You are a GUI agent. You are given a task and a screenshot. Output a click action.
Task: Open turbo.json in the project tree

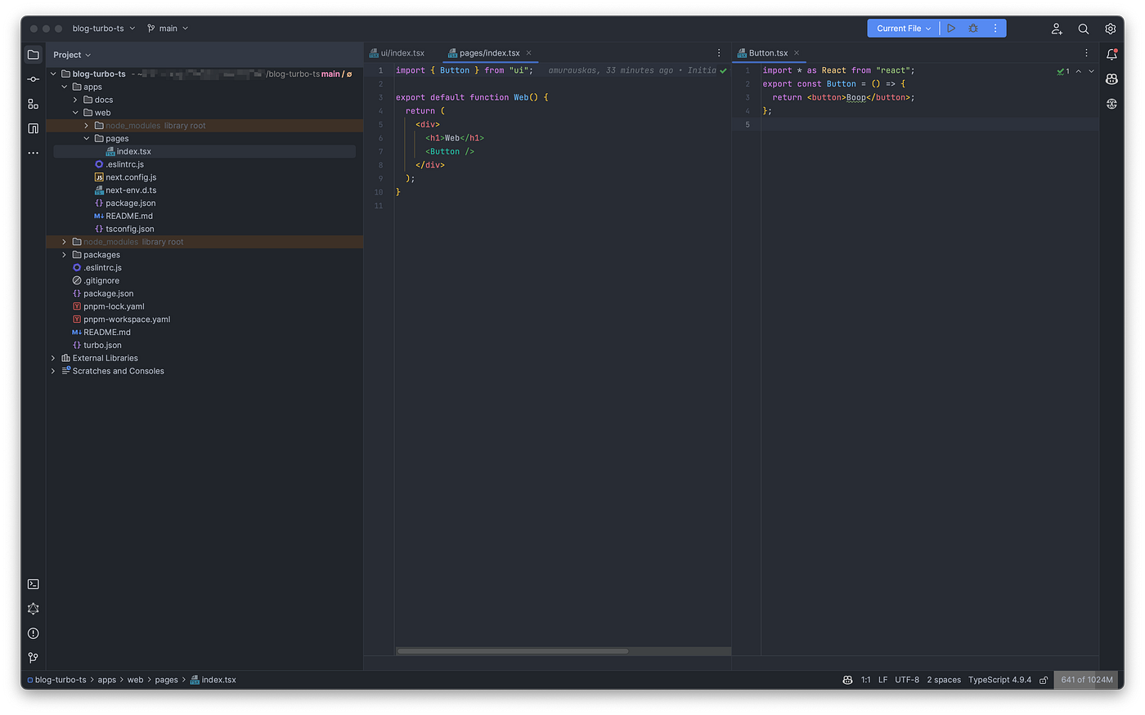(x=102, y=346)
